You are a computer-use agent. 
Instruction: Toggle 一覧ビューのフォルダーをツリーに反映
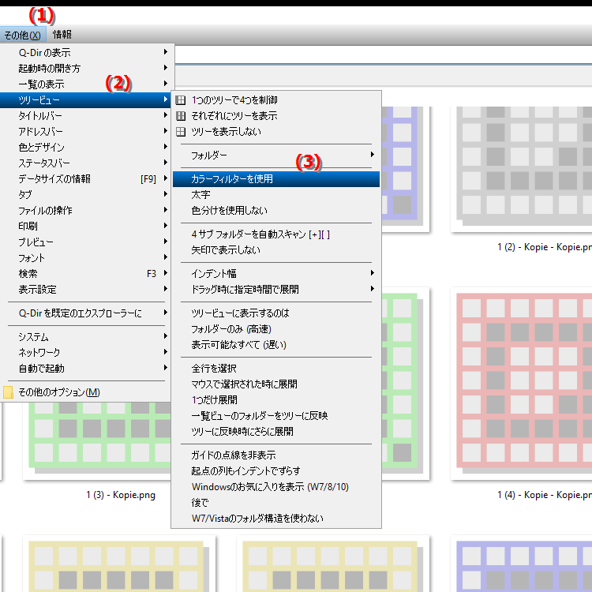[276, 416]
